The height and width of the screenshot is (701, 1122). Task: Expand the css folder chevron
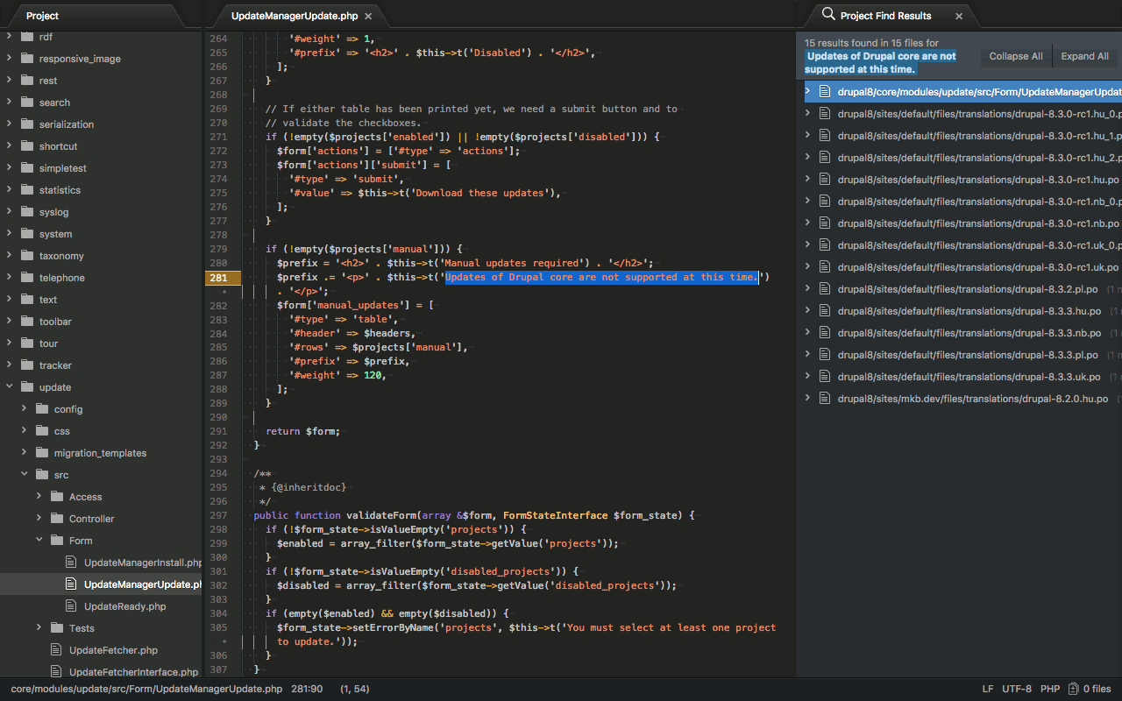click(24, 430)
